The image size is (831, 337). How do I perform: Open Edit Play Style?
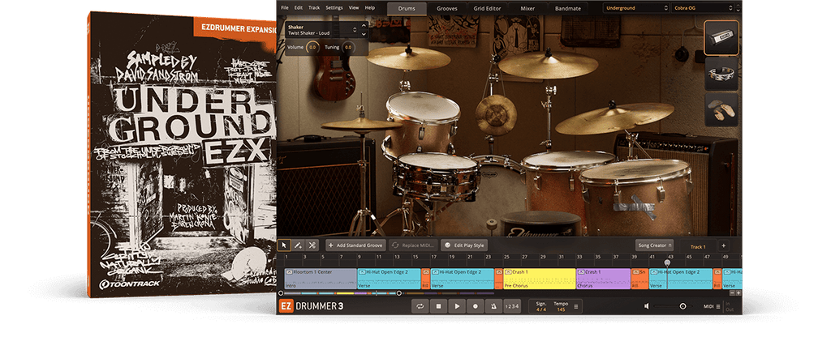[465, 245]
